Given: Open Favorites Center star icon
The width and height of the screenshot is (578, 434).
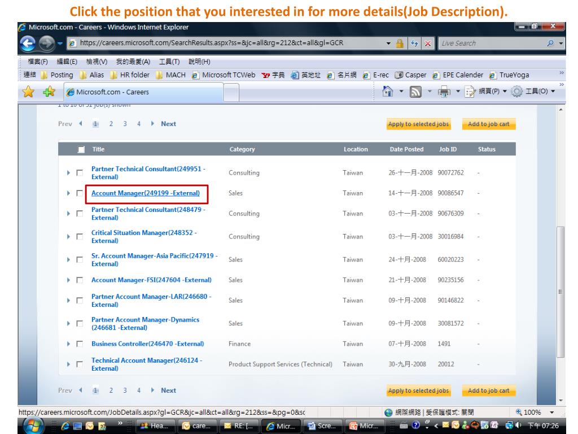Looking at the screenshot, I should [28, 92].
